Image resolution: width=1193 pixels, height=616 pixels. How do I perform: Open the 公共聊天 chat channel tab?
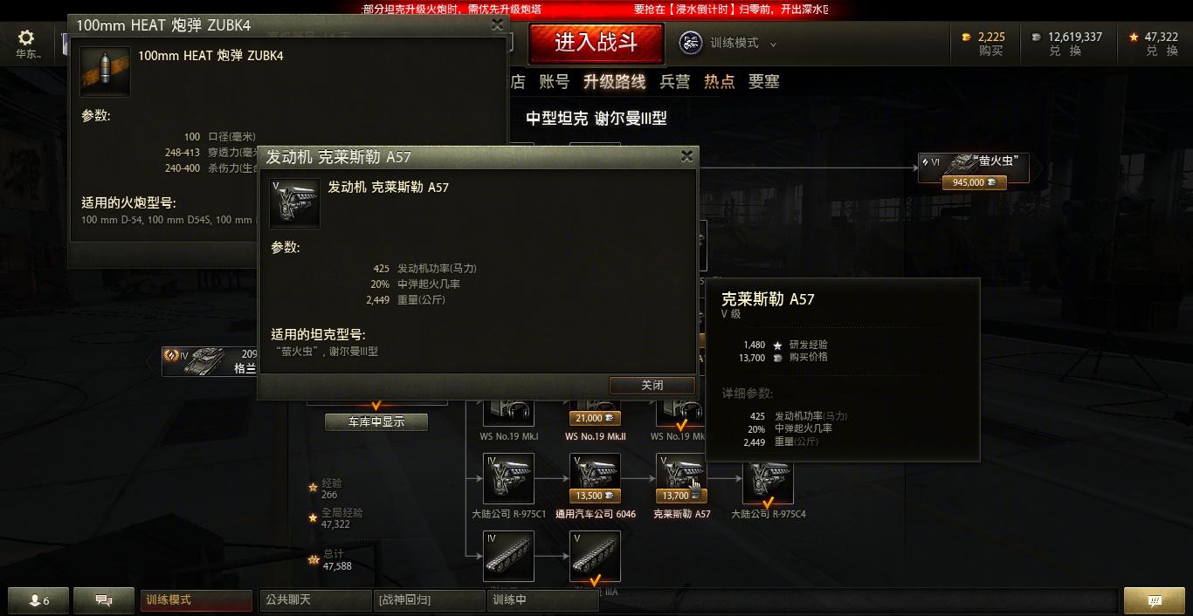tap(315, 600)
